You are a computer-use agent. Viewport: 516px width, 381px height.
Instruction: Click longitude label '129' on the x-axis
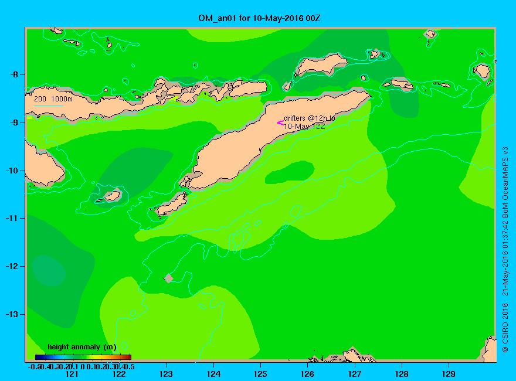449,374
